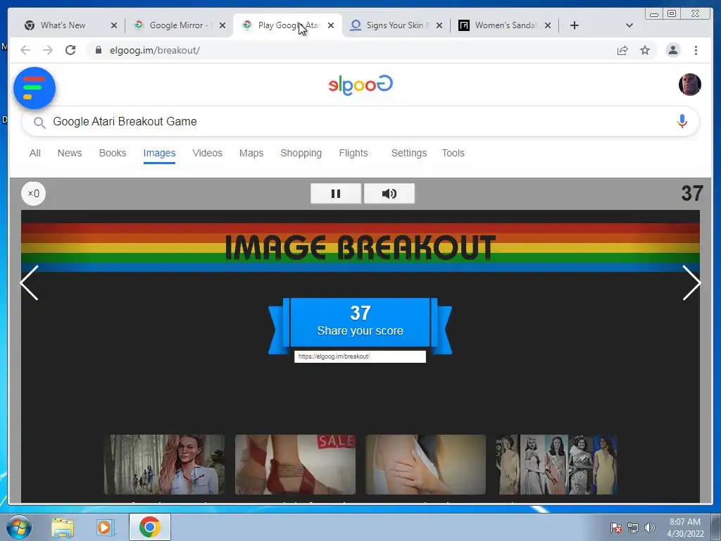Bookmark this page with the star

[x=645, y=50]
